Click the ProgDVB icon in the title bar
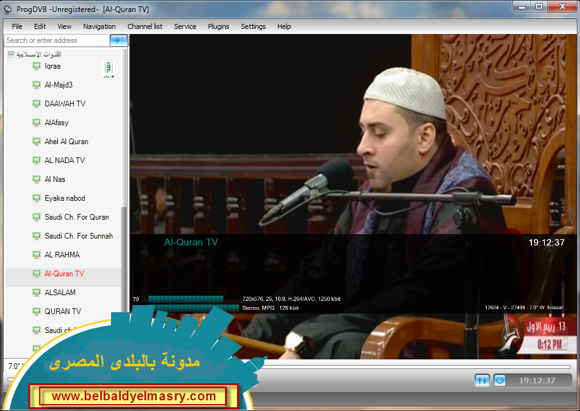 coord(8,9)
